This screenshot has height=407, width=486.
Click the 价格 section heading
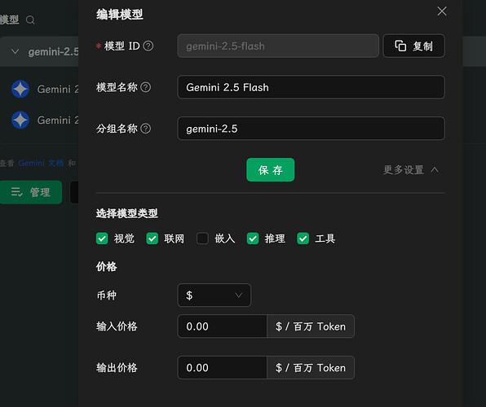point(106,266)
